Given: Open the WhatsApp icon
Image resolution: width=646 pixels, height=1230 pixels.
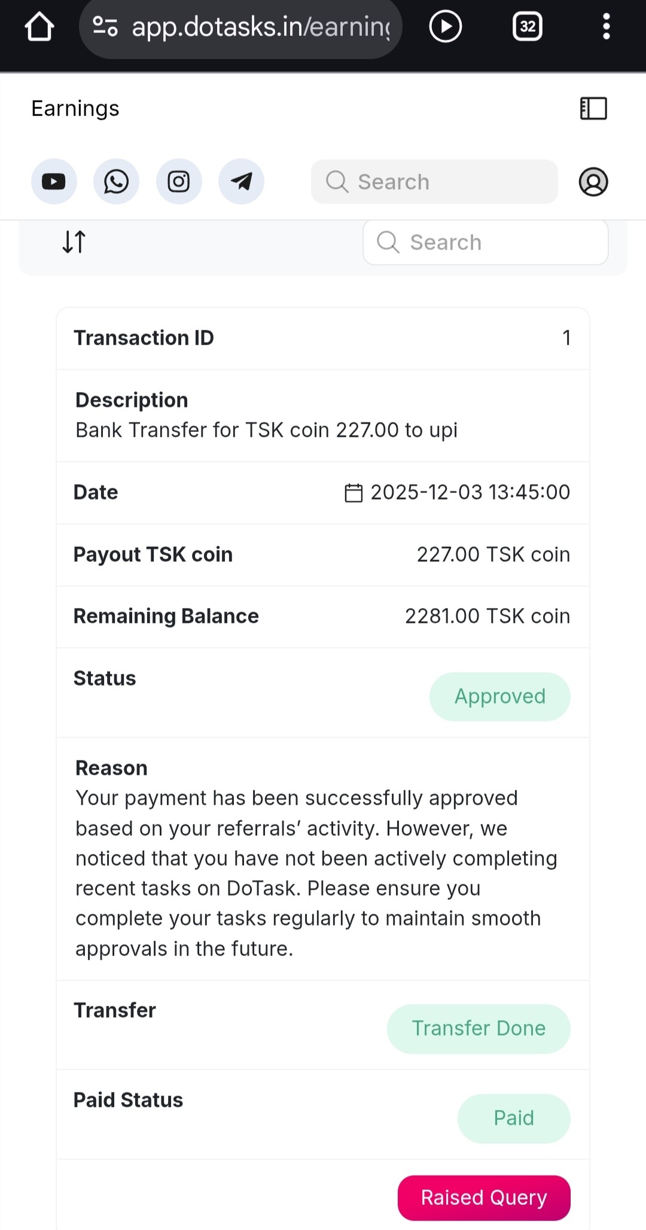Looking at the screenshot, I should click(116, 181).
